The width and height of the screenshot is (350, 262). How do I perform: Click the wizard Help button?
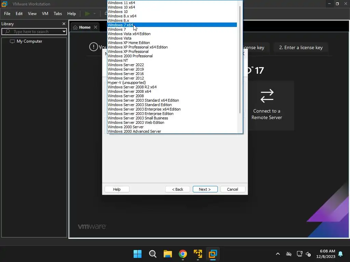(117, 189)
